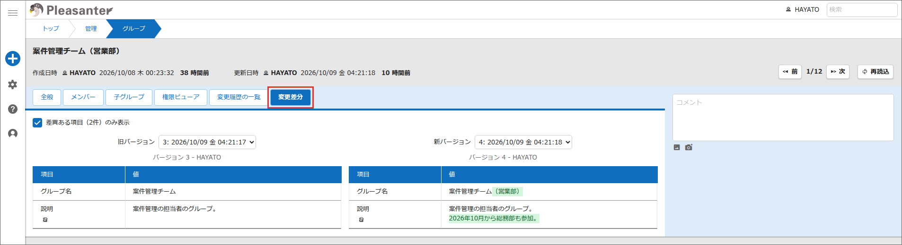Toggle 差異ある項目 (2件) のみ表示 checkbox
902x245 pixels.
(37, 123)
